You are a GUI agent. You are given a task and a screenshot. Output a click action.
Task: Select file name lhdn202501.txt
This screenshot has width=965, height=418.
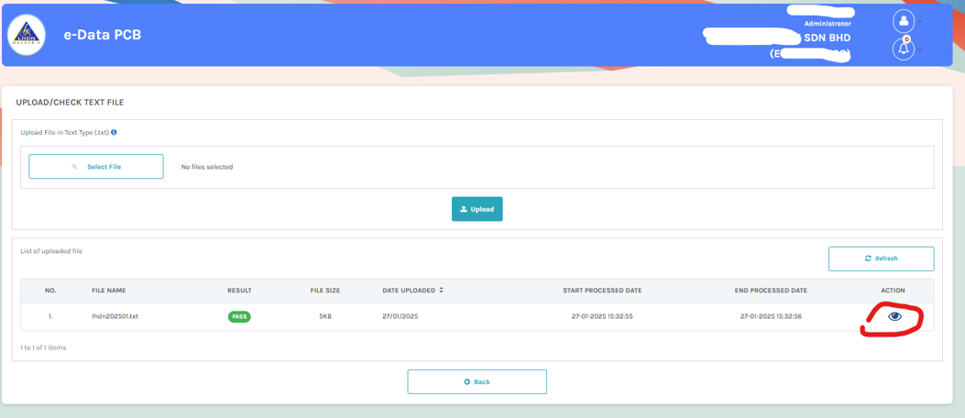(115, 316)
